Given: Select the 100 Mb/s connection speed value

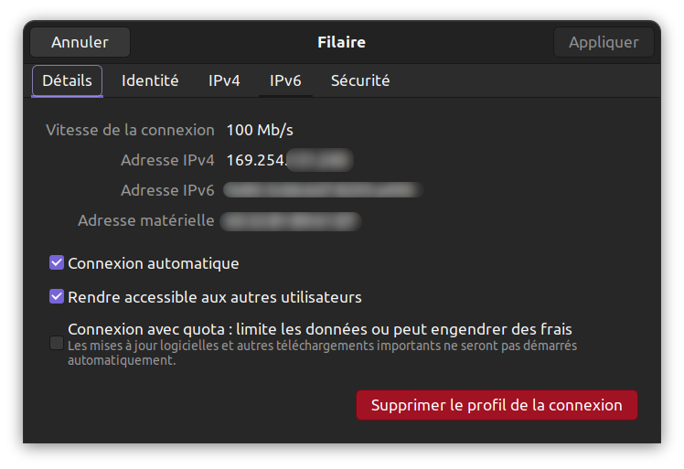Looking at the screenshot, I should (260, 130).
